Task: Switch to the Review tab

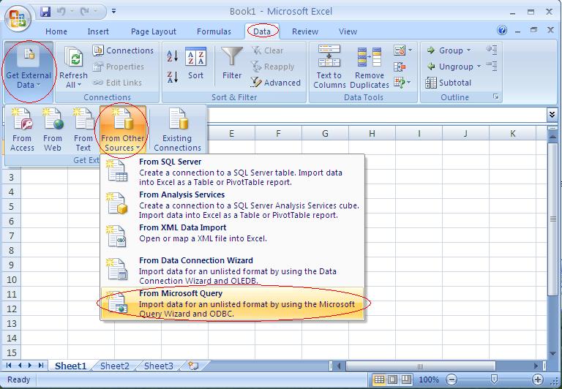Action: (305, 31)
